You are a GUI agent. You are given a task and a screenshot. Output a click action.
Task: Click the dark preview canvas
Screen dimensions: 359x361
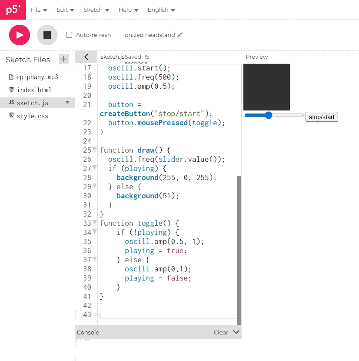coord(266,87)
